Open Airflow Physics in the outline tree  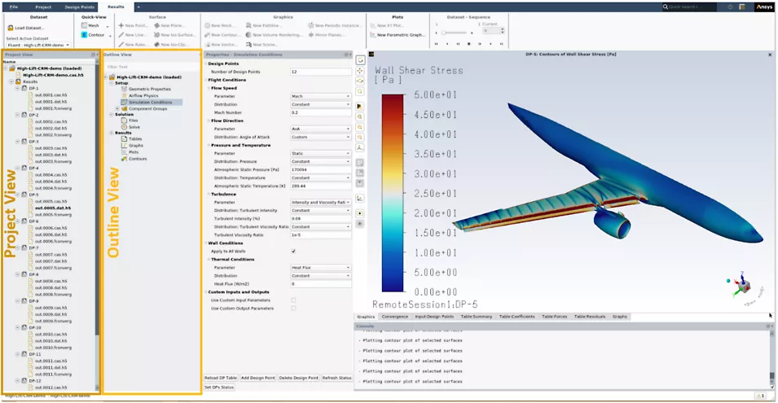point(143,95)
